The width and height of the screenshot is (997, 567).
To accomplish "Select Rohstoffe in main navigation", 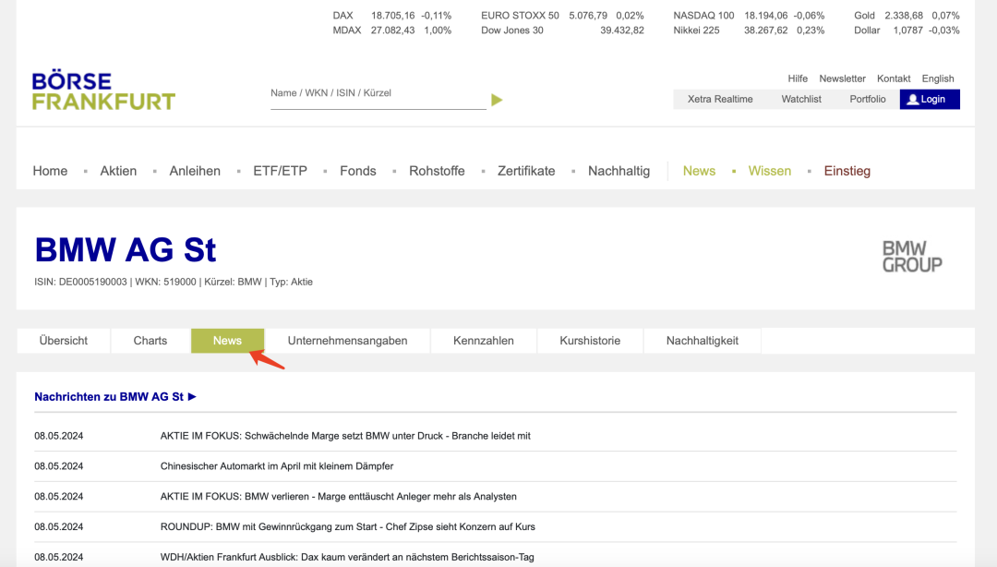I will pos(437,171).
